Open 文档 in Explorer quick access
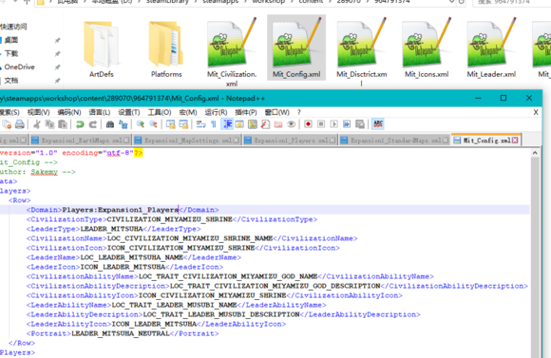 [x=11, y=81]
